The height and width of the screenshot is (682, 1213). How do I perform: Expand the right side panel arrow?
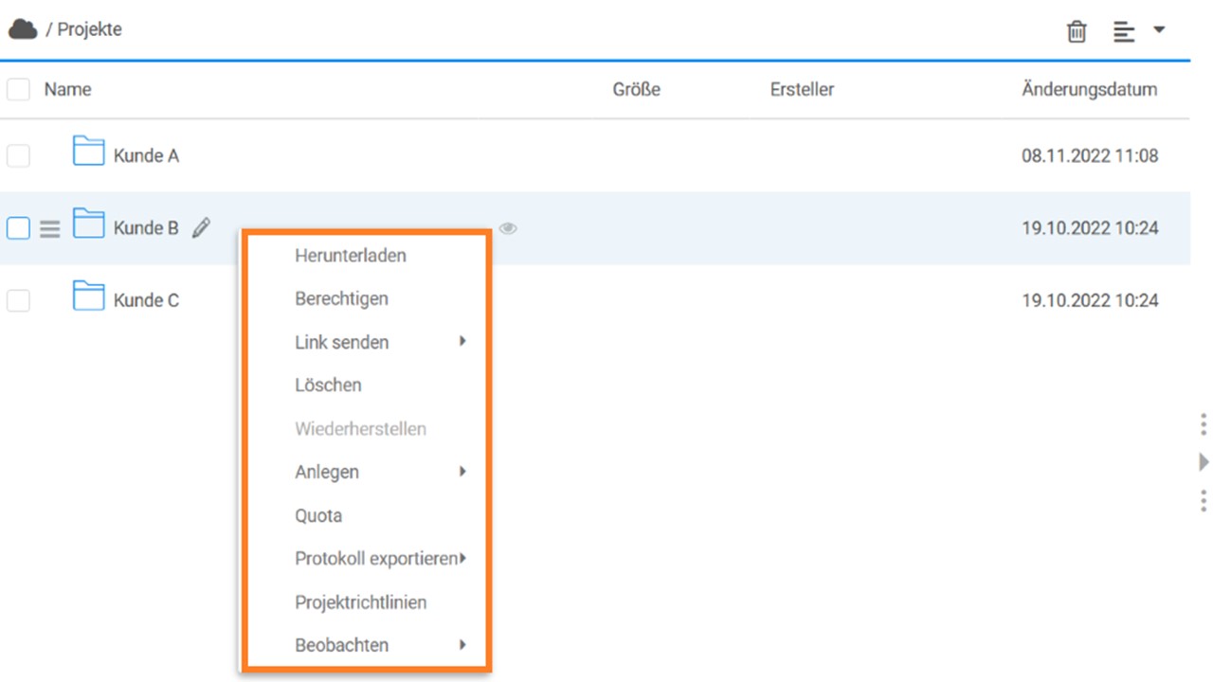click(x=1204, y=461)
